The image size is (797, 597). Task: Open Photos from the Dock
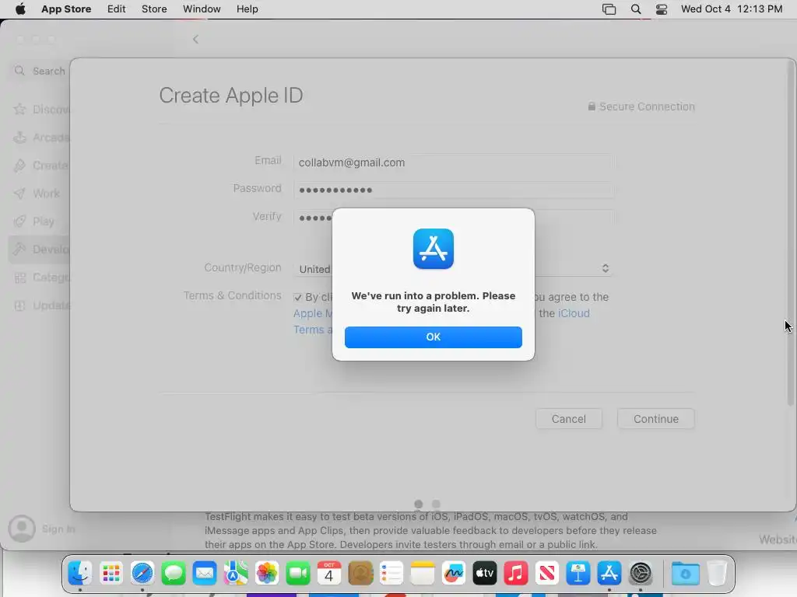pyautogui.click(x=267, y=574)
